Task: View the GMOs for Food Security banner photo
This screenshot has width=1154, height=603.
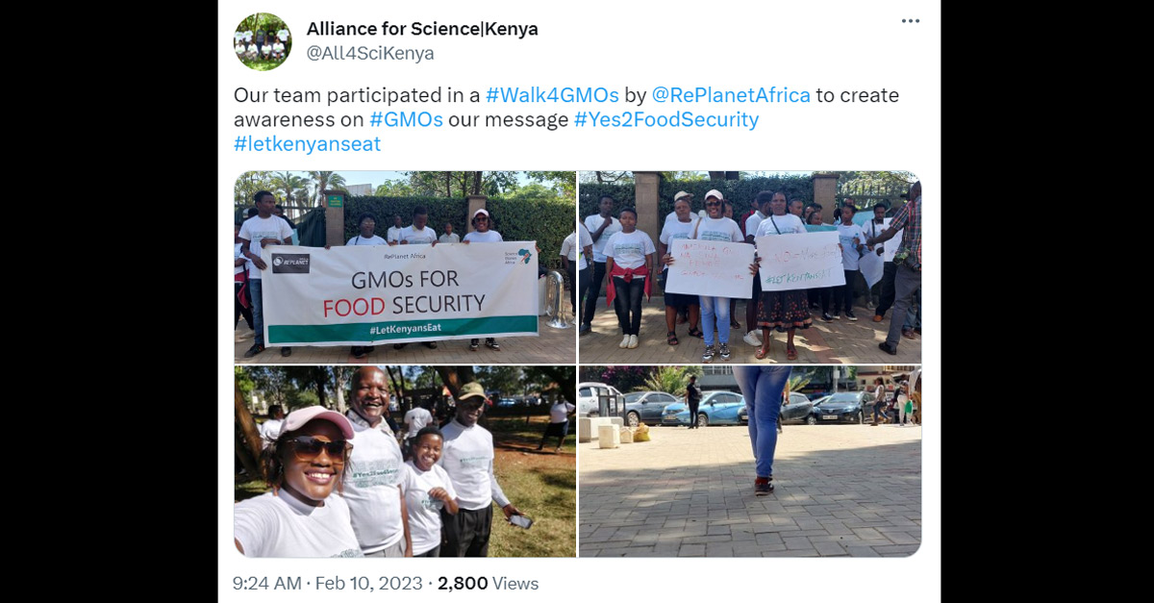Action: click(405, 267)
